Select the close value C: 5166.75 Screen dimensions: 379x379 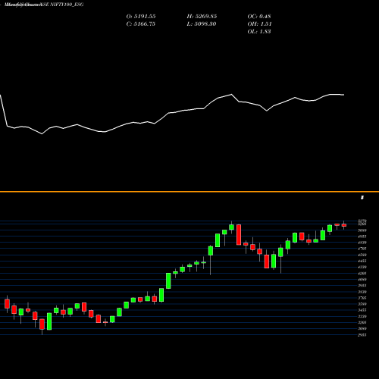(140, 24)
